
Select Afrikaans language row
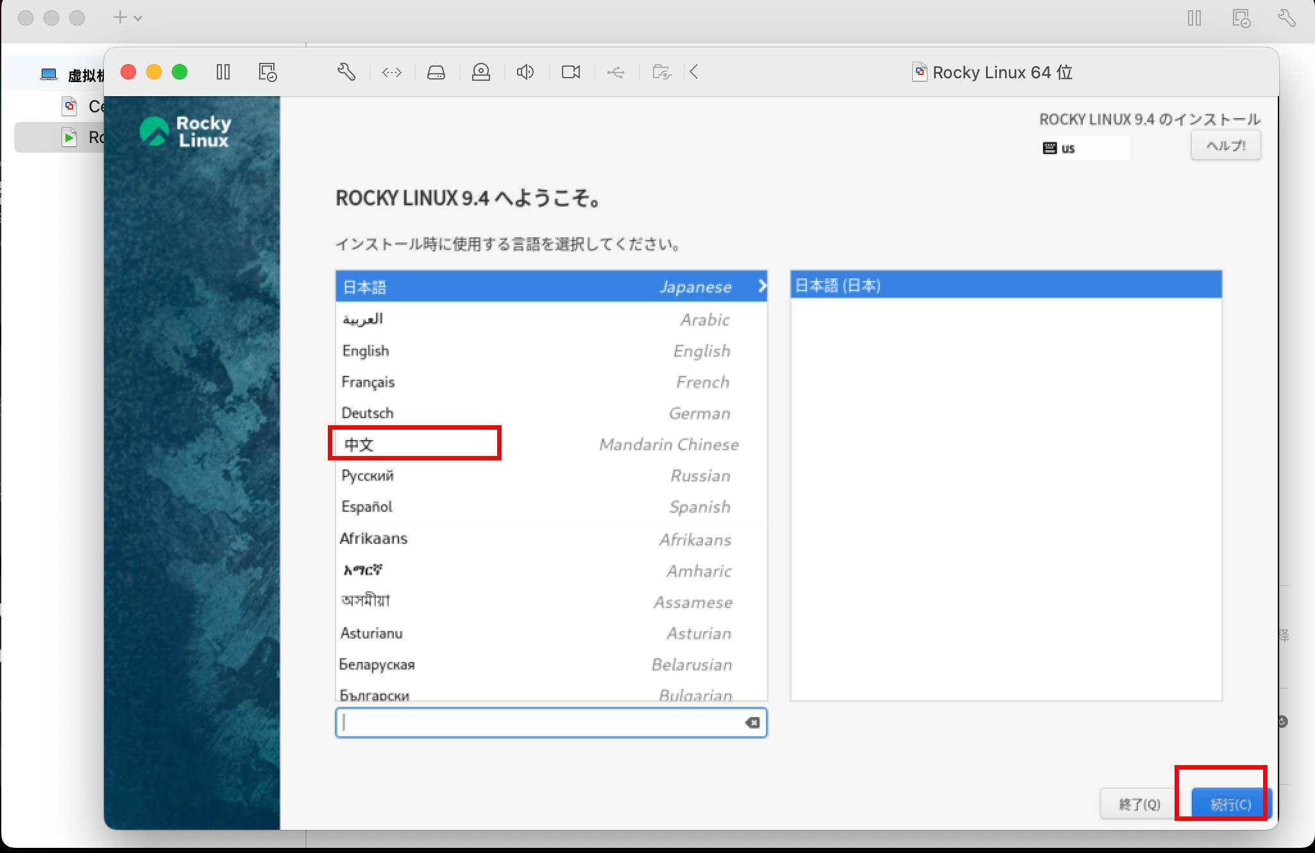[551, 539]
